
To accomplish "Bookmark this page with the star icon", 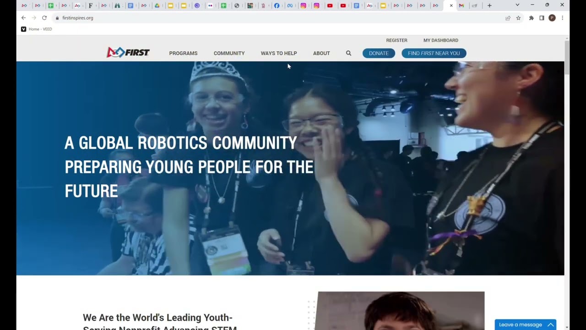I will pos(518,18).
